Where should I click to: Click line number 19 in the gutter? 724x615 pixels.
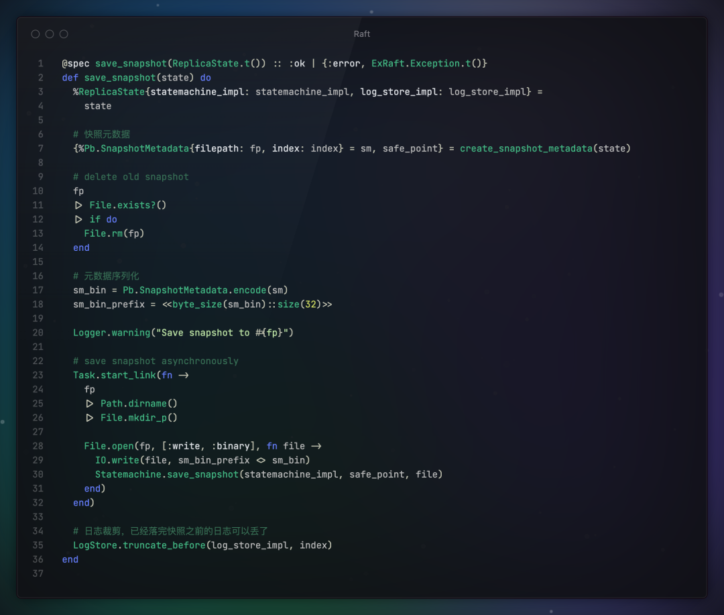[x=38, y=319]
